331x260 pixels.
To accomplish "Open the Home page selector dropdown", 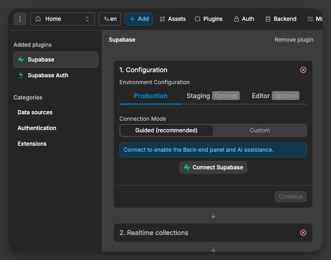I will pyautogui.click(x=62, y=19).
